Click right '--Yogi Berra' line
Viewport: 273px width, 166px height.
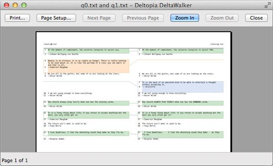click(x=149, y=126)
